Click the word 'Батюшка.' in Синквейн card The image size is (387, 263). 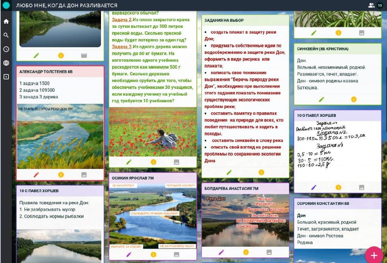pos(308,88)
